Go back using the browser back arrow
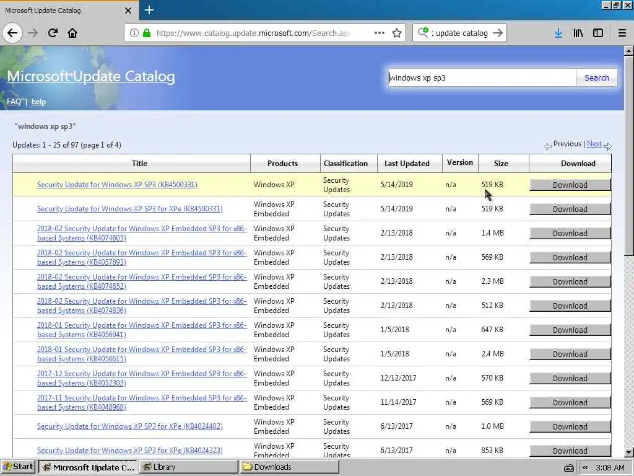This screenshot has width=634, height=476. click(12, 33)
